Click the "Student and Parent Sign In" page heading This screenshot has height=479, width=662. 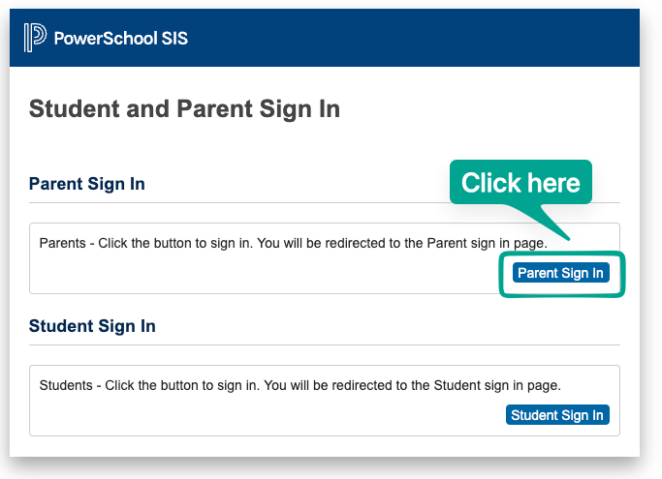184,108
